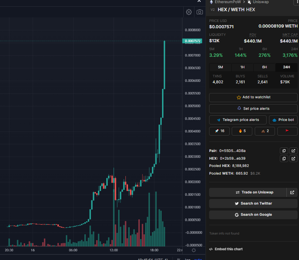Go to EthereumPoW chain page
This screenshot has width=299, height=260.
point(228,2)
